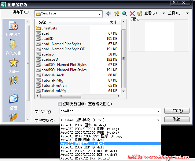Choose AutoCAD R14/LT98/LT97 图形 (*.dwg) type

coord(110,136)
